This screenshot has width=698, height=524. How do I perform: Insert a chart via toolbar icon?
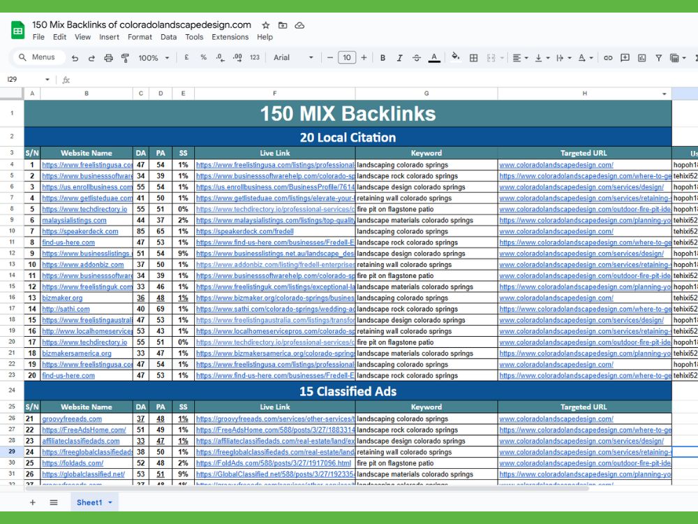pos(642,57)
